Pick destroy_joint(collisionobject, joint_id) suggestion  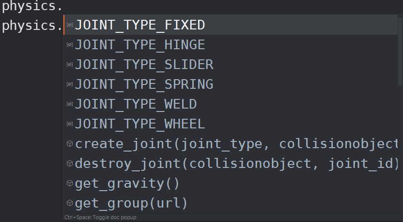pos(231,164)
